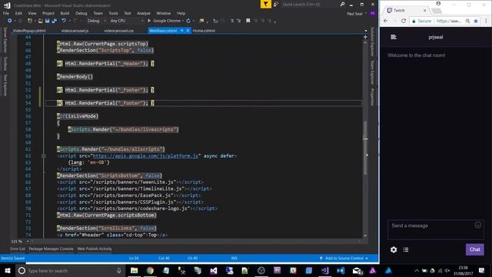492x277 pixels.
Task: Open the Build menu
Action: [x=65, y=13]
